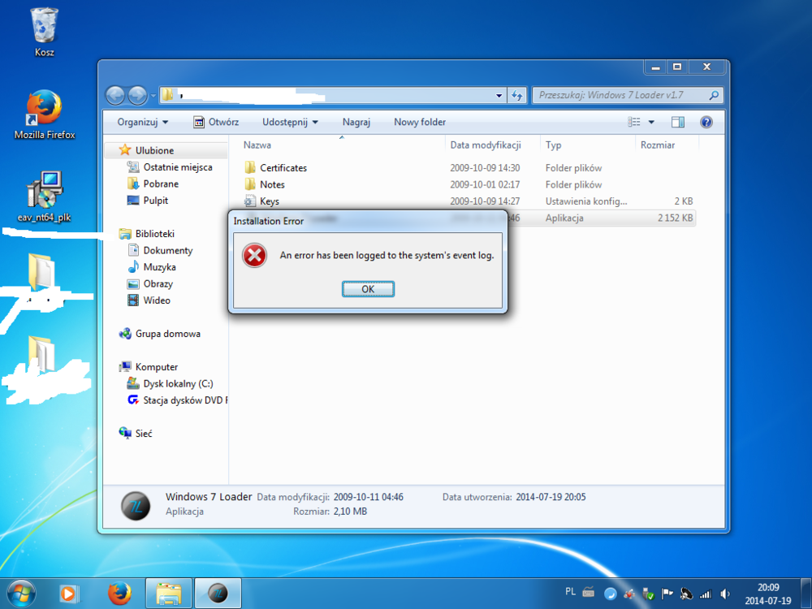Click the PL language indicator in tray
Image resolution: width=812 pixels, height=609 pixels.
pyautogui.click(x=570, y=591)
